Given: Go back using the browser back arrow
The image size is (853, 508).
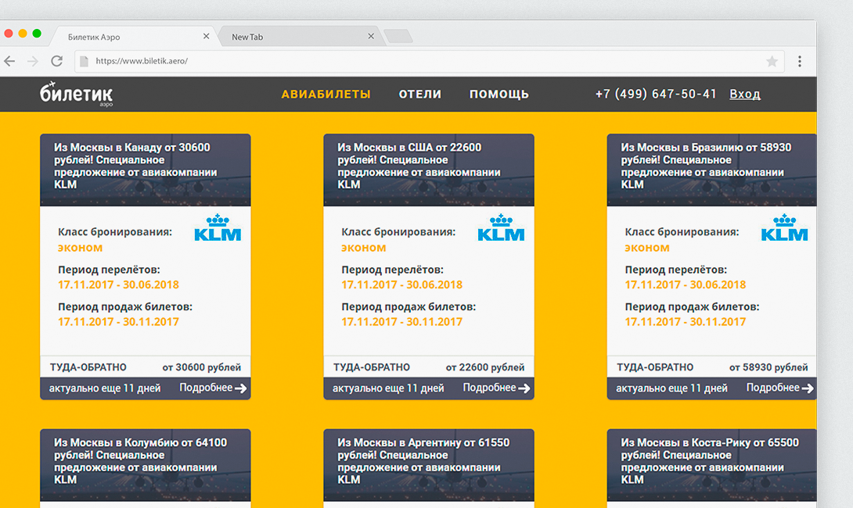Looking at the screenshot, I should pos(9,61).
